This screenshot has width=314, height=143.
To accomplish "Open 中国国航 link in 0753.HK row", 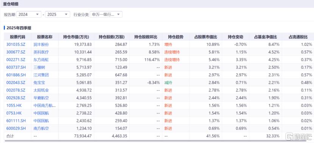I will [x=41, y=113].
